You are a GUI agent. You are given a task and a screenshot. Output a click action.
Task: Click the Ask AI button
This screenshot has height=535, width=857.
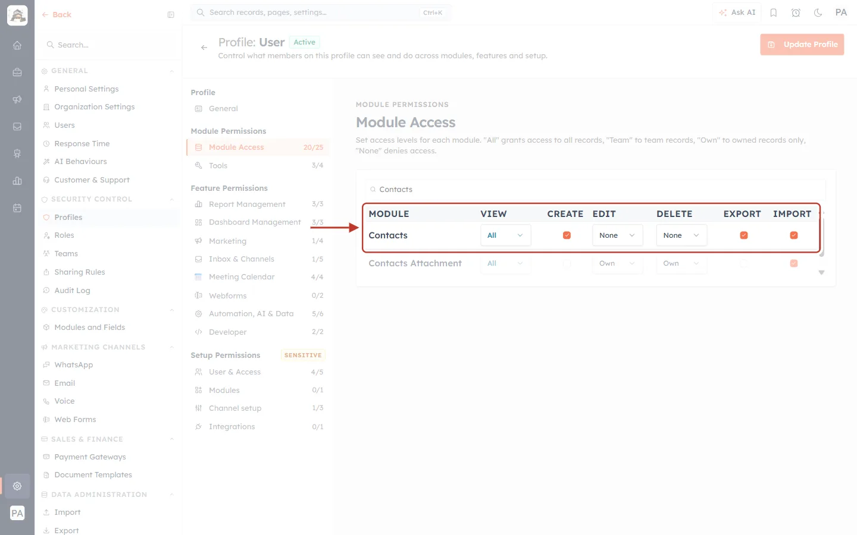pos(737,12)
